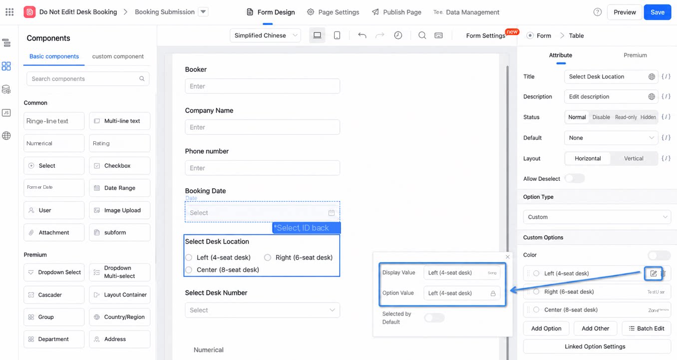
Task: Open version history clock icon
Action: [398, 35]
